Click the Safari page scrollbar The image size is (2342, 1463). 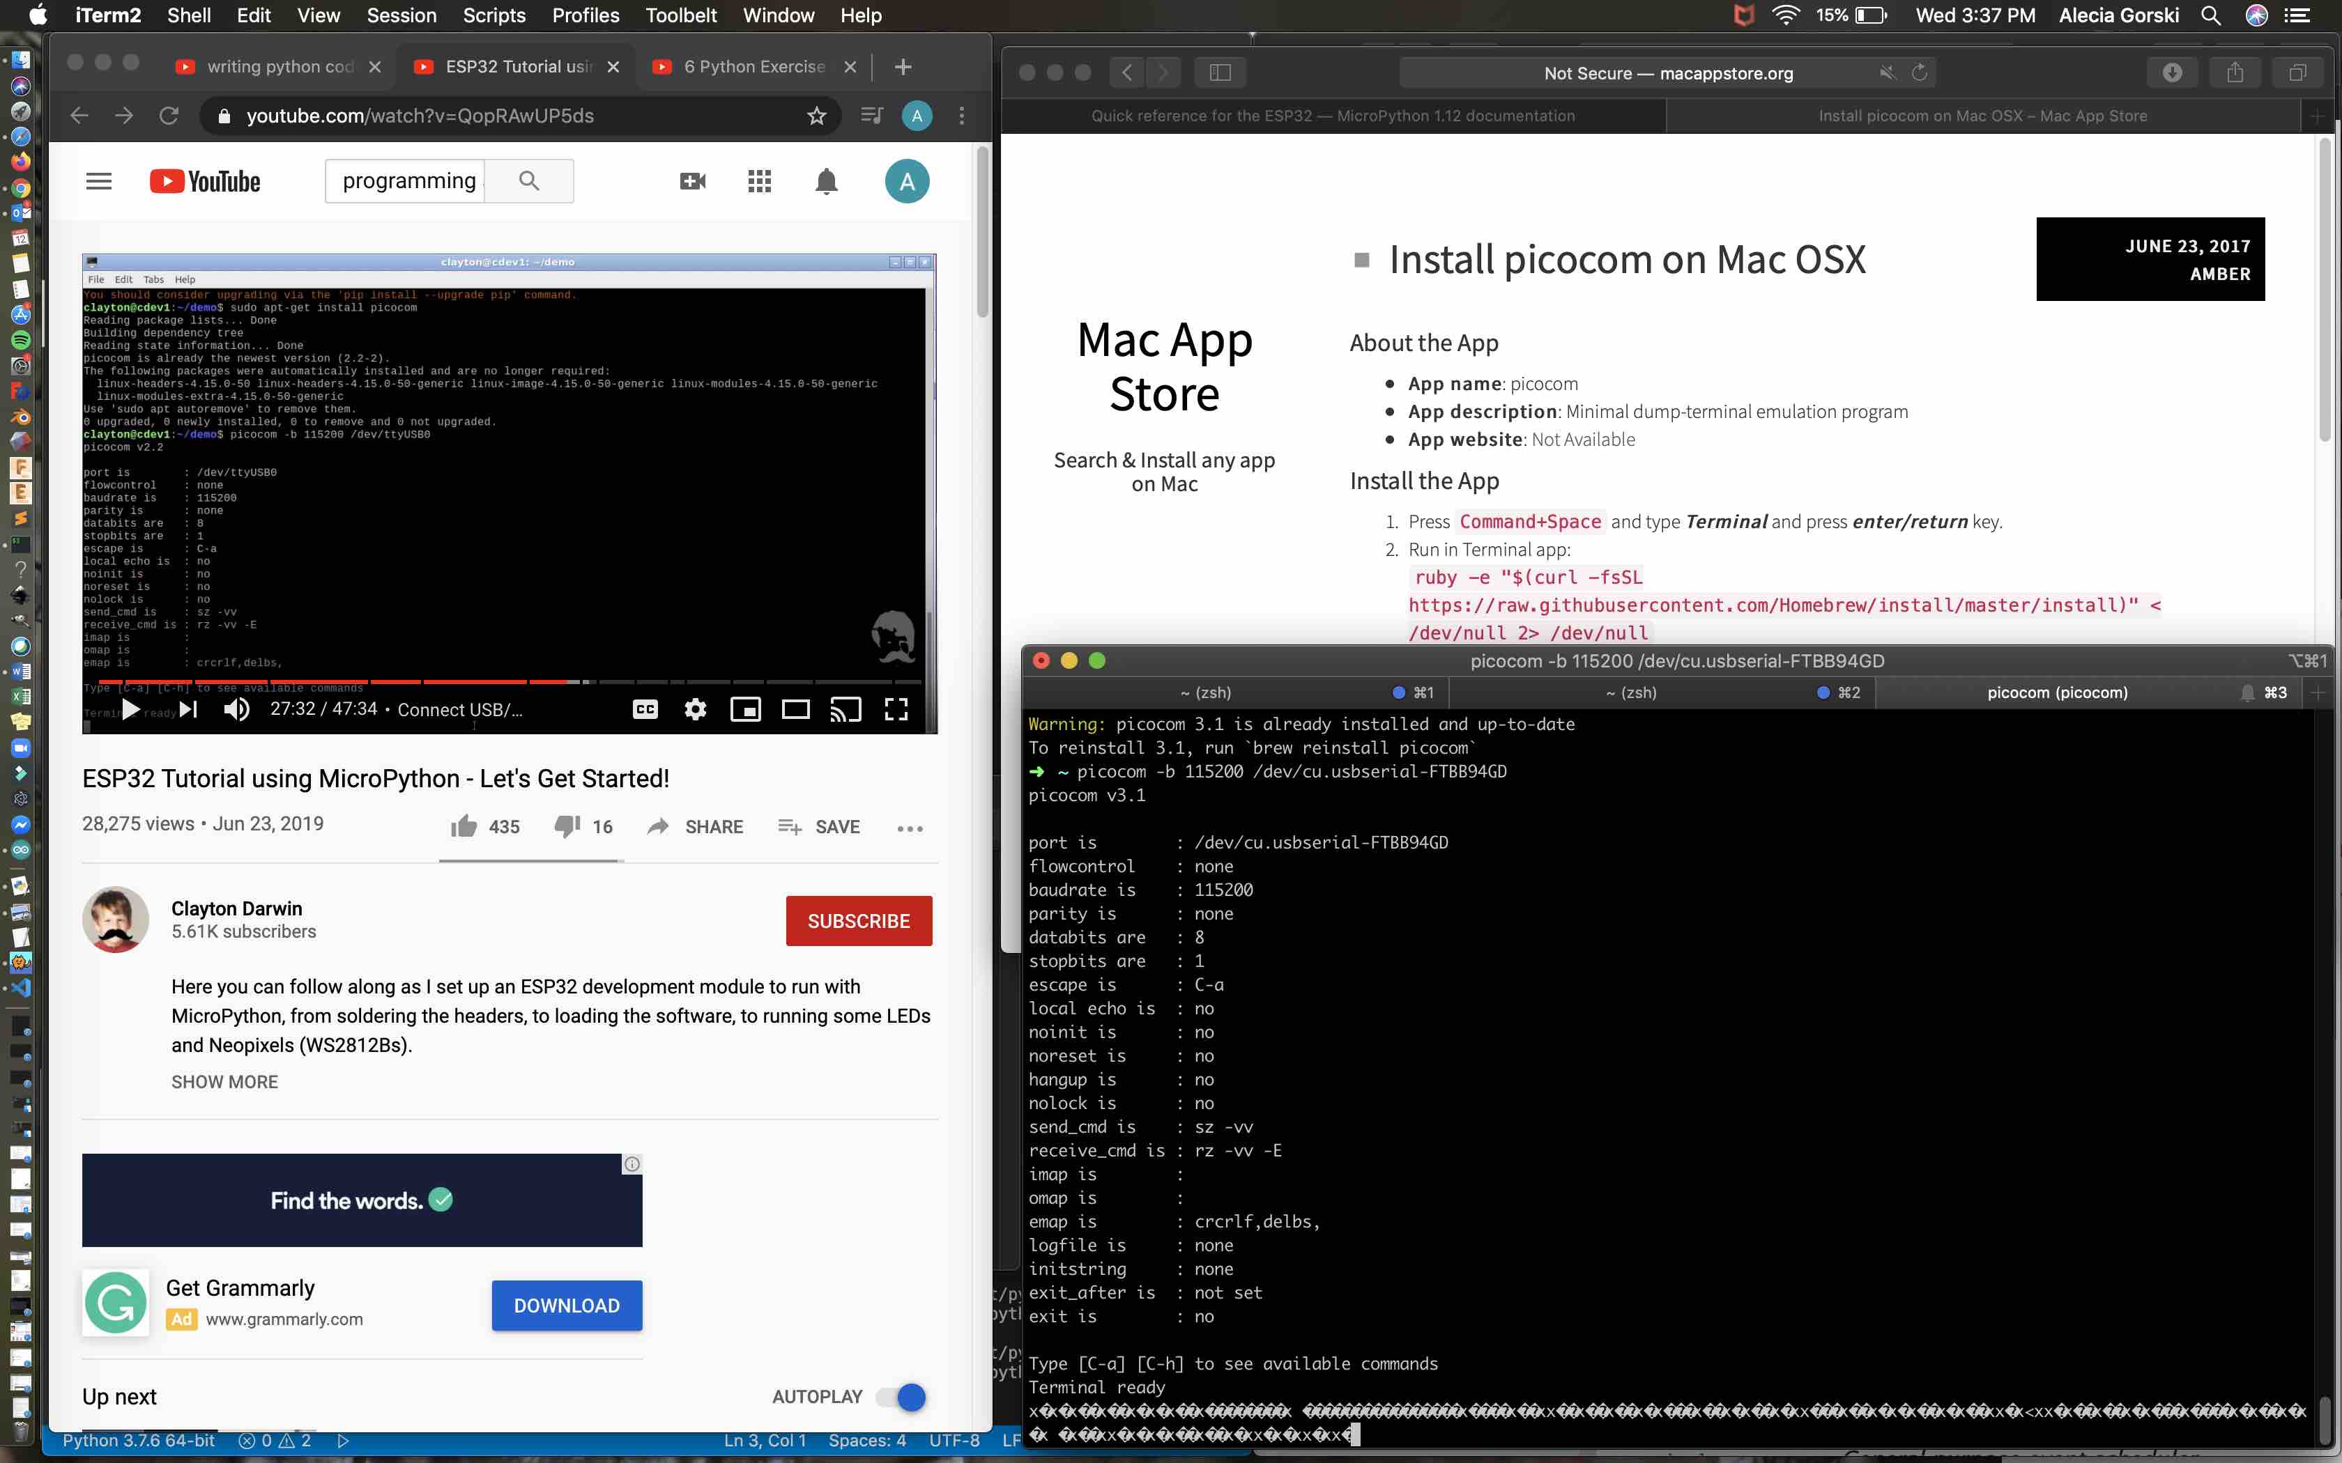point(2325,291)
